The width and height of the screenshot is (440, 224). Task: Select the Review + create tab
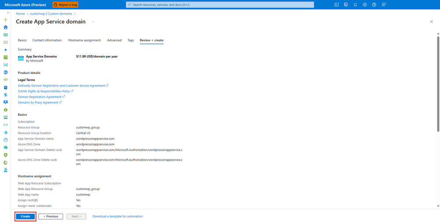(152, 40)
